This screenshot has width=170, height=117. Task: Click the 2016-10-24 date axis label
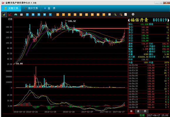pyautogui.click(x=32, y=112)
